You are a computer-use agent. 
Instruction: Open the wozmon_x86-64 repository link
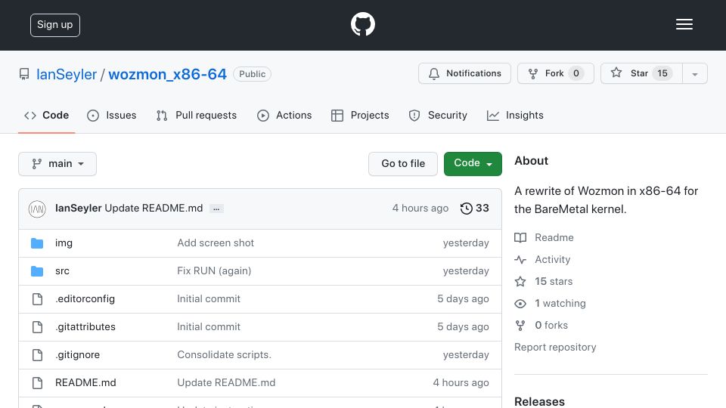(x=168, y=74)
